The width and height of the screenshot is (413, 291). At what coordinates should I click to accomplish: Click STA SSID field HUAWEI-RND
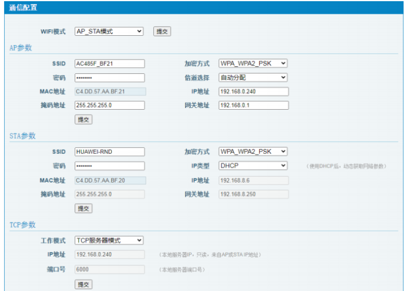tap(109, 151)
